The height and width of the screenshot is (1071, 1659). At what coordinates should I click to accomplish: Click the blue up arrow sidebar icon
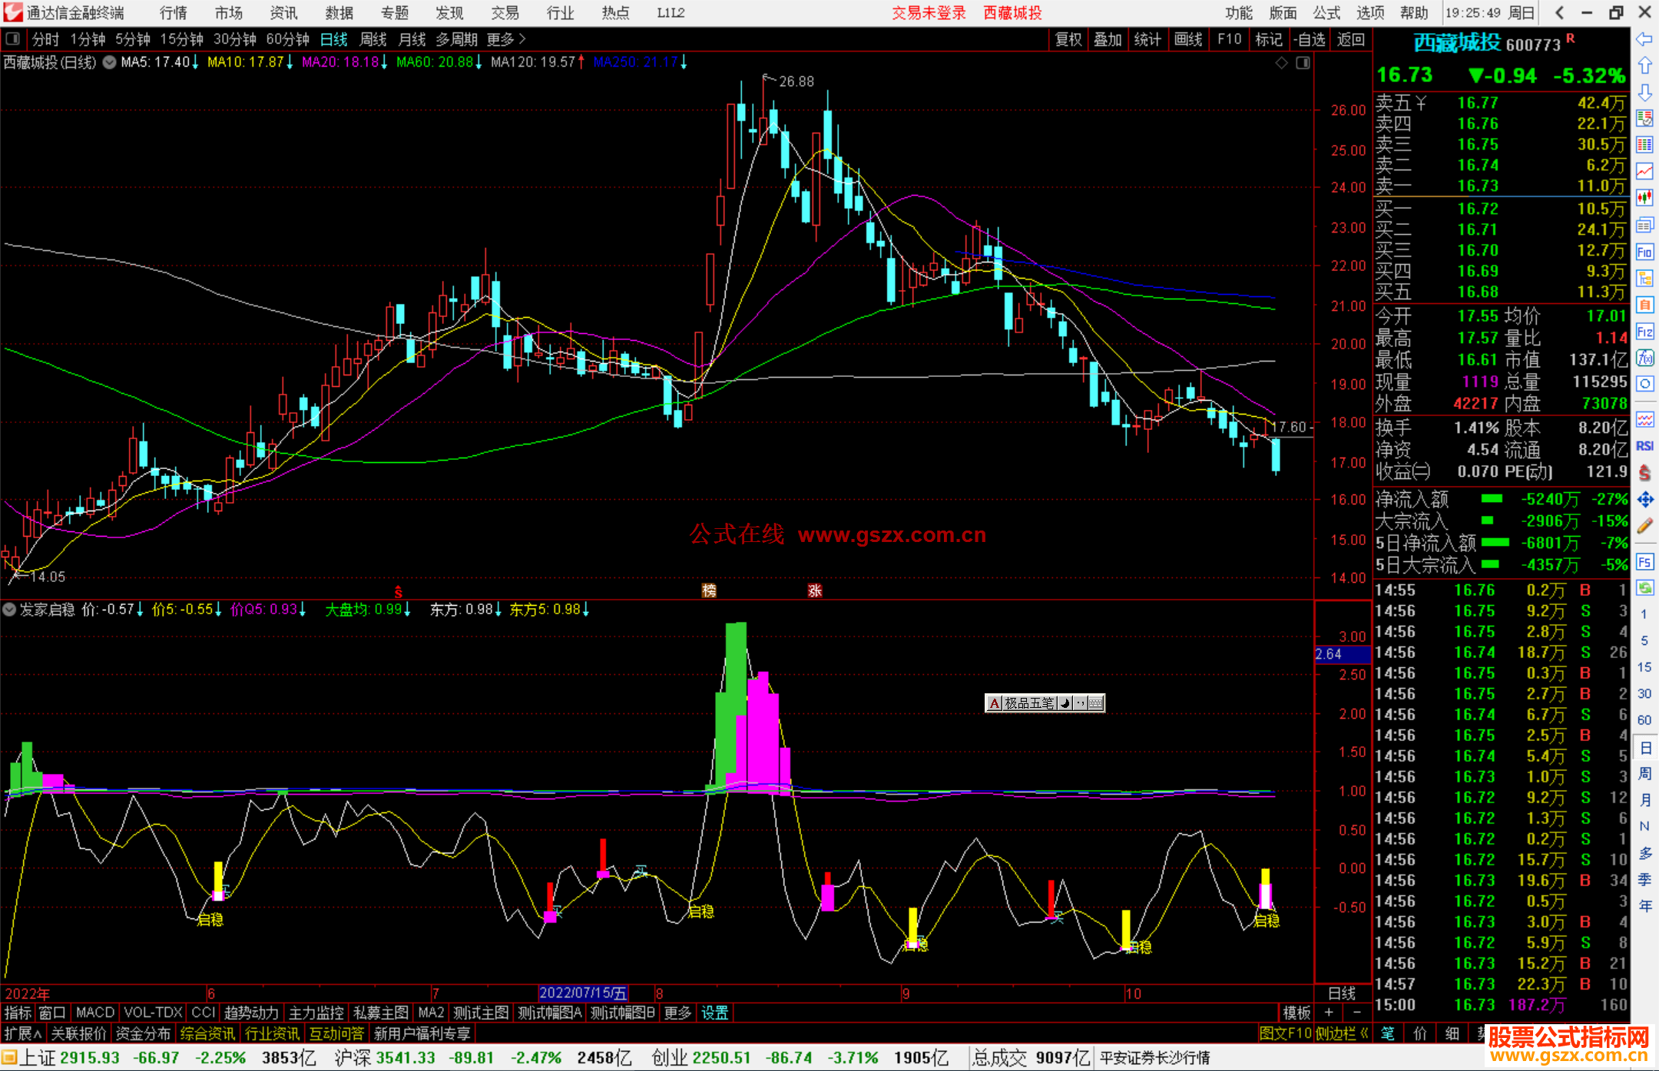coord(1644,65)
